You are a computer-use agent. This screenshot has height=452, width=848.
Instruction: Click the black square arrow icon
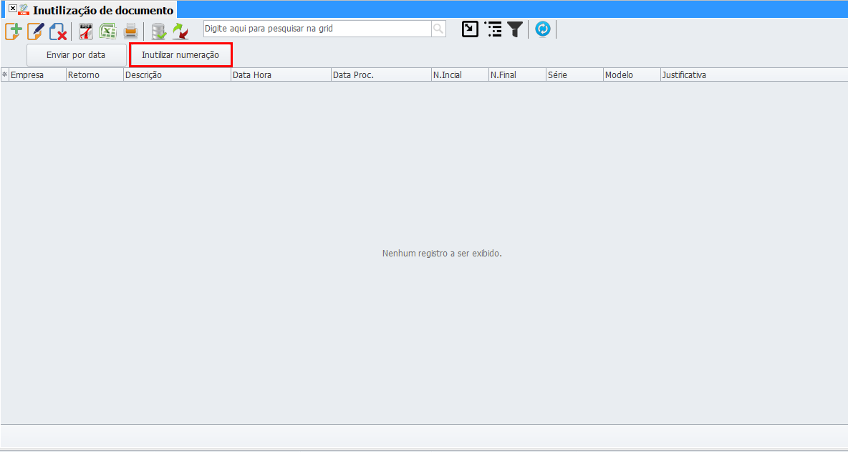(470, 29)
